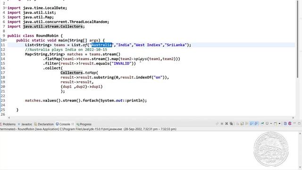
Task: Click console scrollbar up arrow
Action: coord(300,133)
